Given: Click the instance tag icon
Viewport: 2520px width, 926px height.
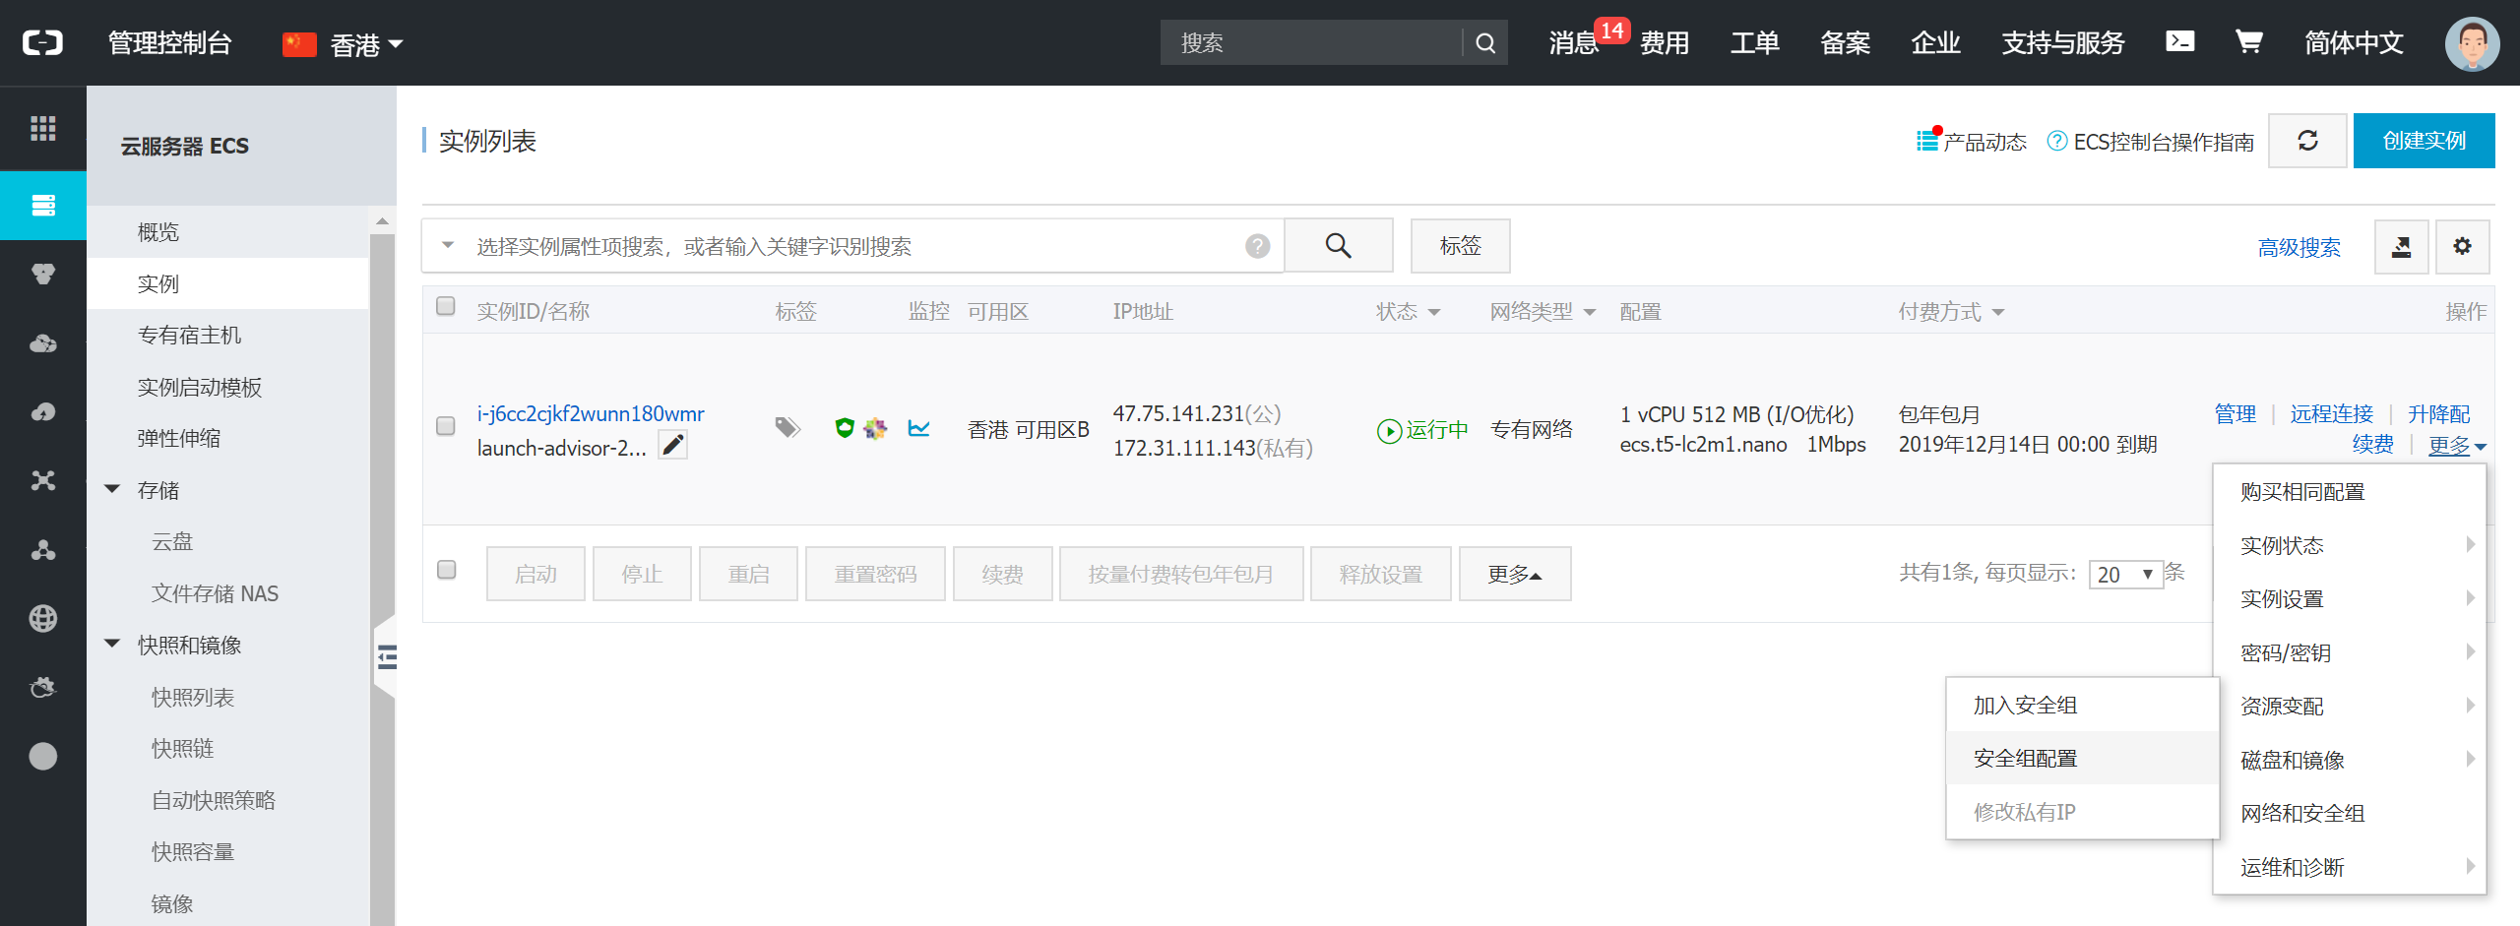Looking at the screenshot, I should (x=787, y=427).
